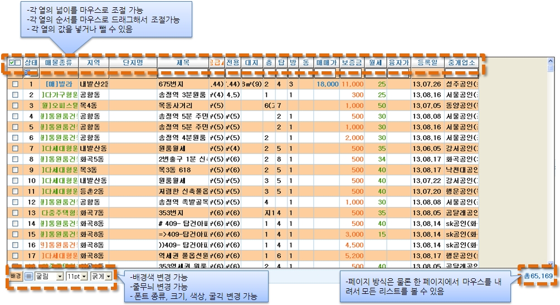This screenshot has height=305, width=560.
Task: Click the filter field under 지역
Action: pos(93,72)
